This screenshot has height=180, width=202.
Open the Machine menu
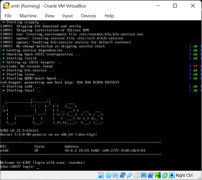(x=28, y=16)
